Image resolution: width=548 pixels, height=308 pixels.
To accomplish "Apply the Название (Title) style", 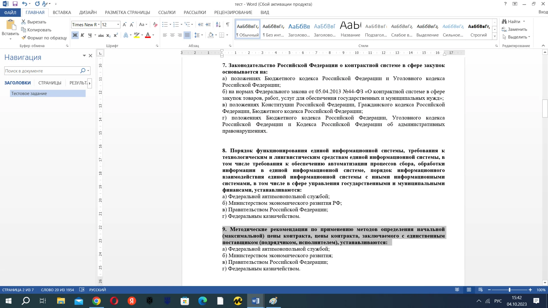I will click(350, 29).
